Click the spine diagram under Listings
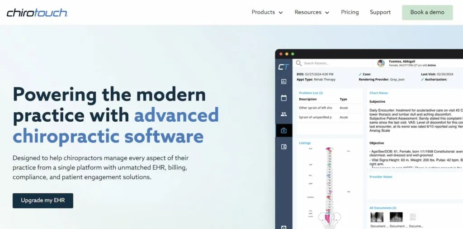 [329, 188]
